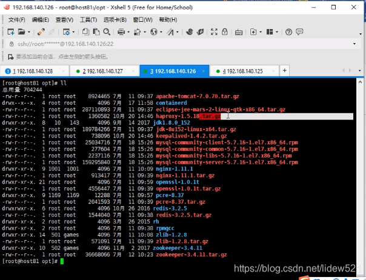Launch Xftp with the swirl icon
This screenshot has width=366, height=280.
click(x=190, y=32)
